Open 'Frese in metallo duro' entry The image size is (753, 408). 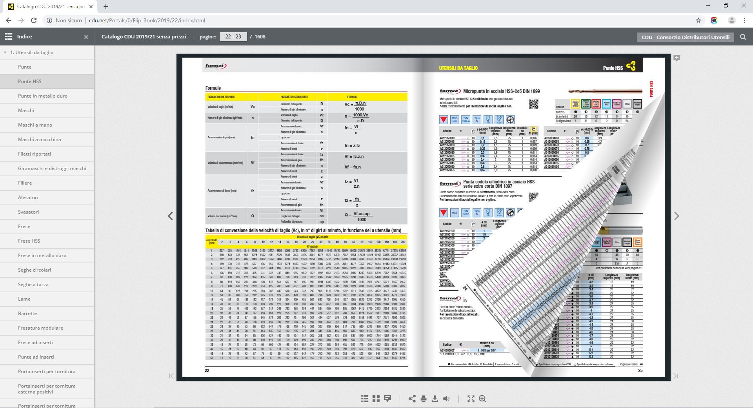[x=47, y=256]
